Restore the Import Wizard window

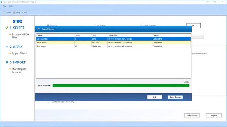[x=215, y=2]
